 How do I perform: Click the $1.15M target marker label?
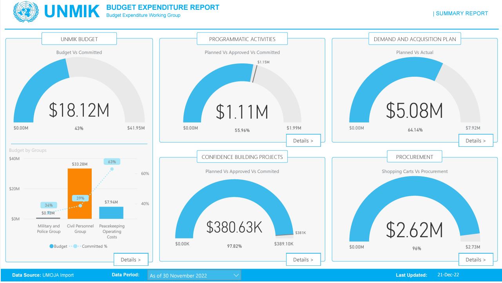pyautogui.click(x=263, y=62)
